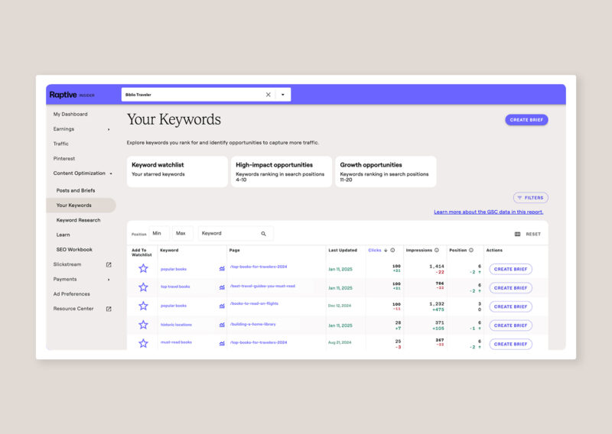612x434 pixels.
Task: Click the keyword search magnifier icon
Action: pos(264,234)
